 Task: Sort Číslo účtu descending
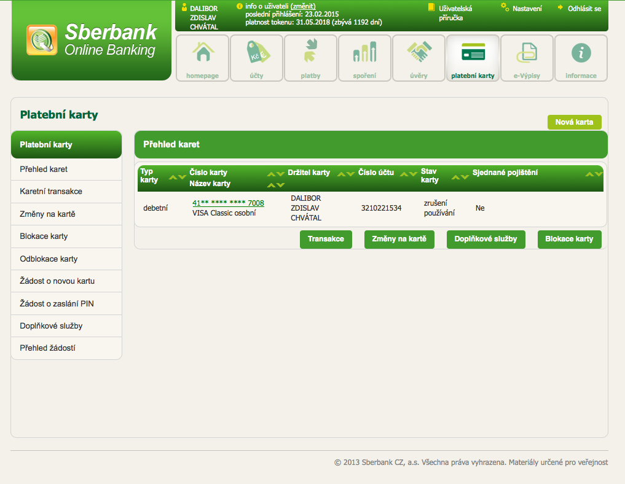(x=414, y=174)
